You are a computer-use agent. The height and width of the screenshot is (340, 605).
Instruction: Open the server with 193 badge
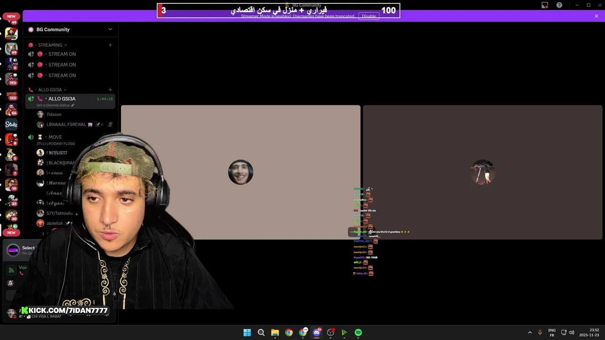[x=11, y=79]
